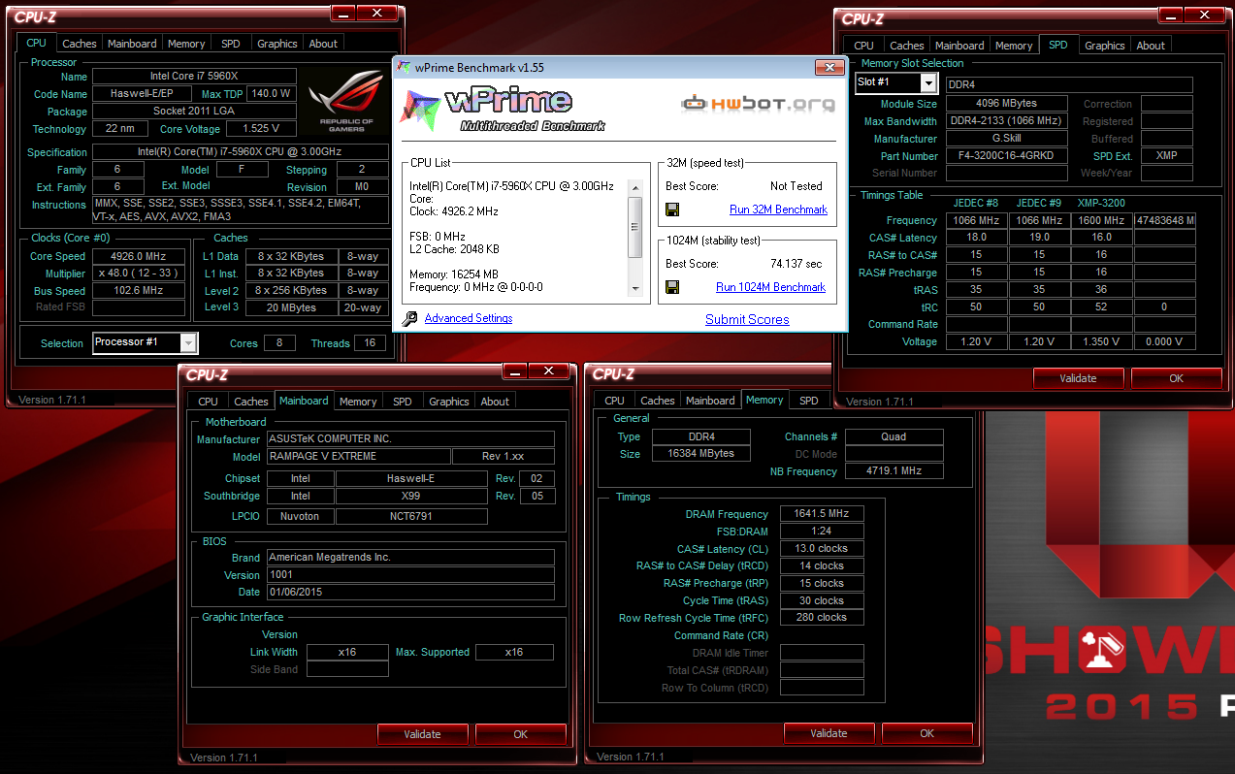Switch to Graphics tab in CPU-Z SPD window
The image size is (1235, 774).
pos(1105,46)
